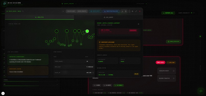Click the Total_Events row
This screenshot has height=96, width=206.
(x=74, y=61)
